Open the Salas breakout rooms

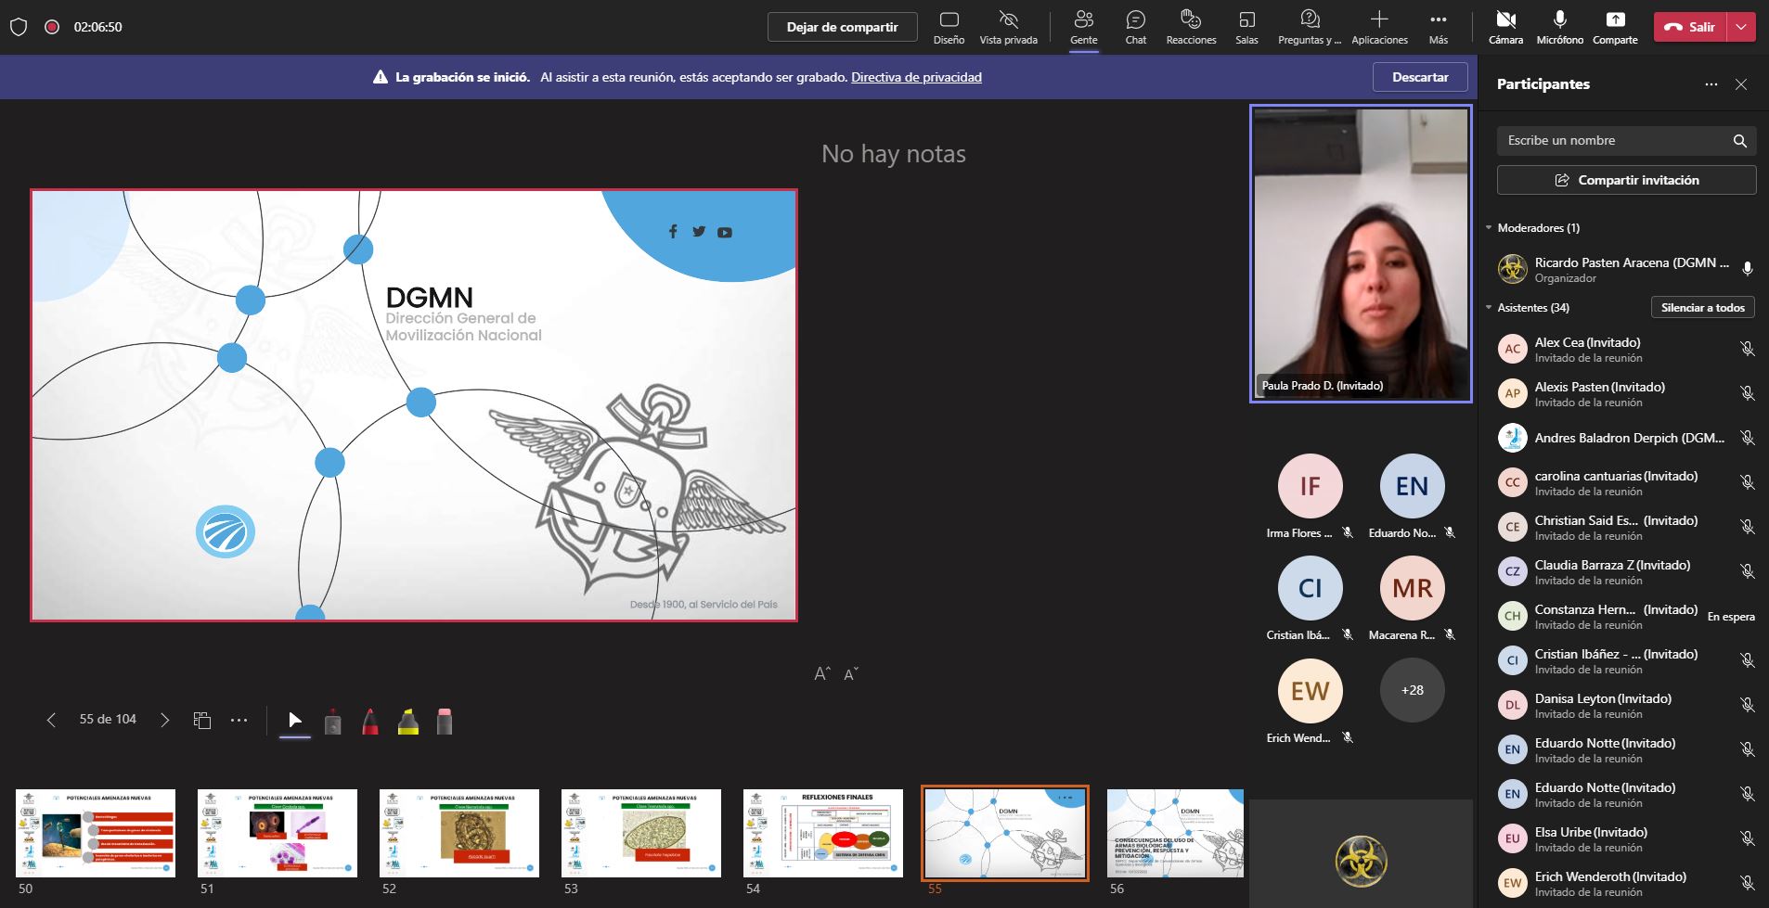point(1246,27)
